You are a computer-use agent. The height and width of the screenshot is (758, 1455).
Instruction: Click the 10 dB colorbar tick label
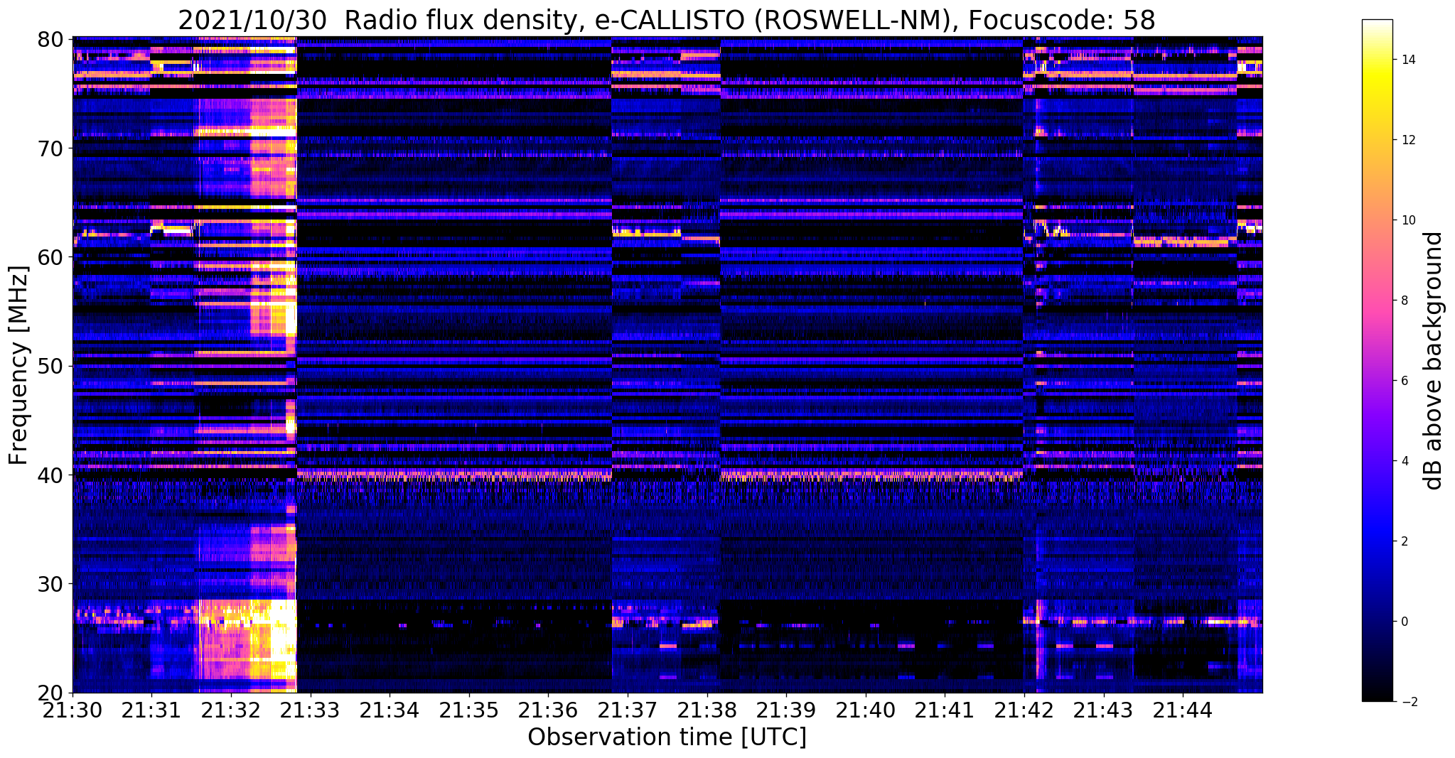pos(1408,220)
